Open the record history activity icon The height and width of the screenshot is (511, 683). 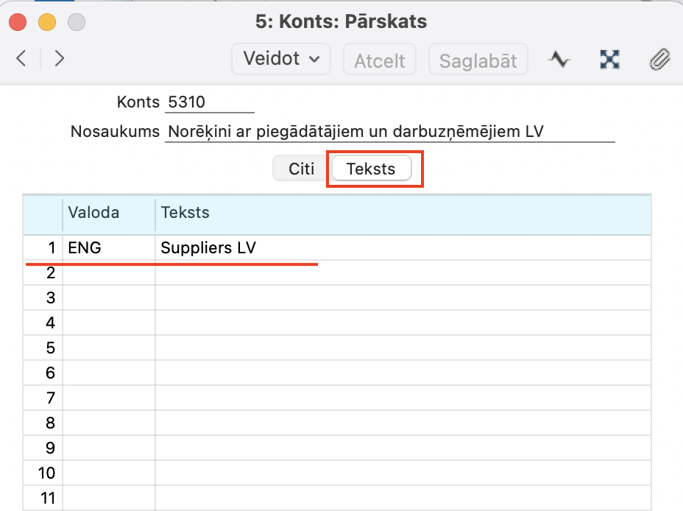559,60
